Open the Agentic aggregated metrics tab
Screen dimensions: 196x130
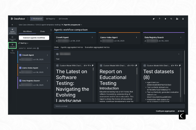(x=72, y=47)
